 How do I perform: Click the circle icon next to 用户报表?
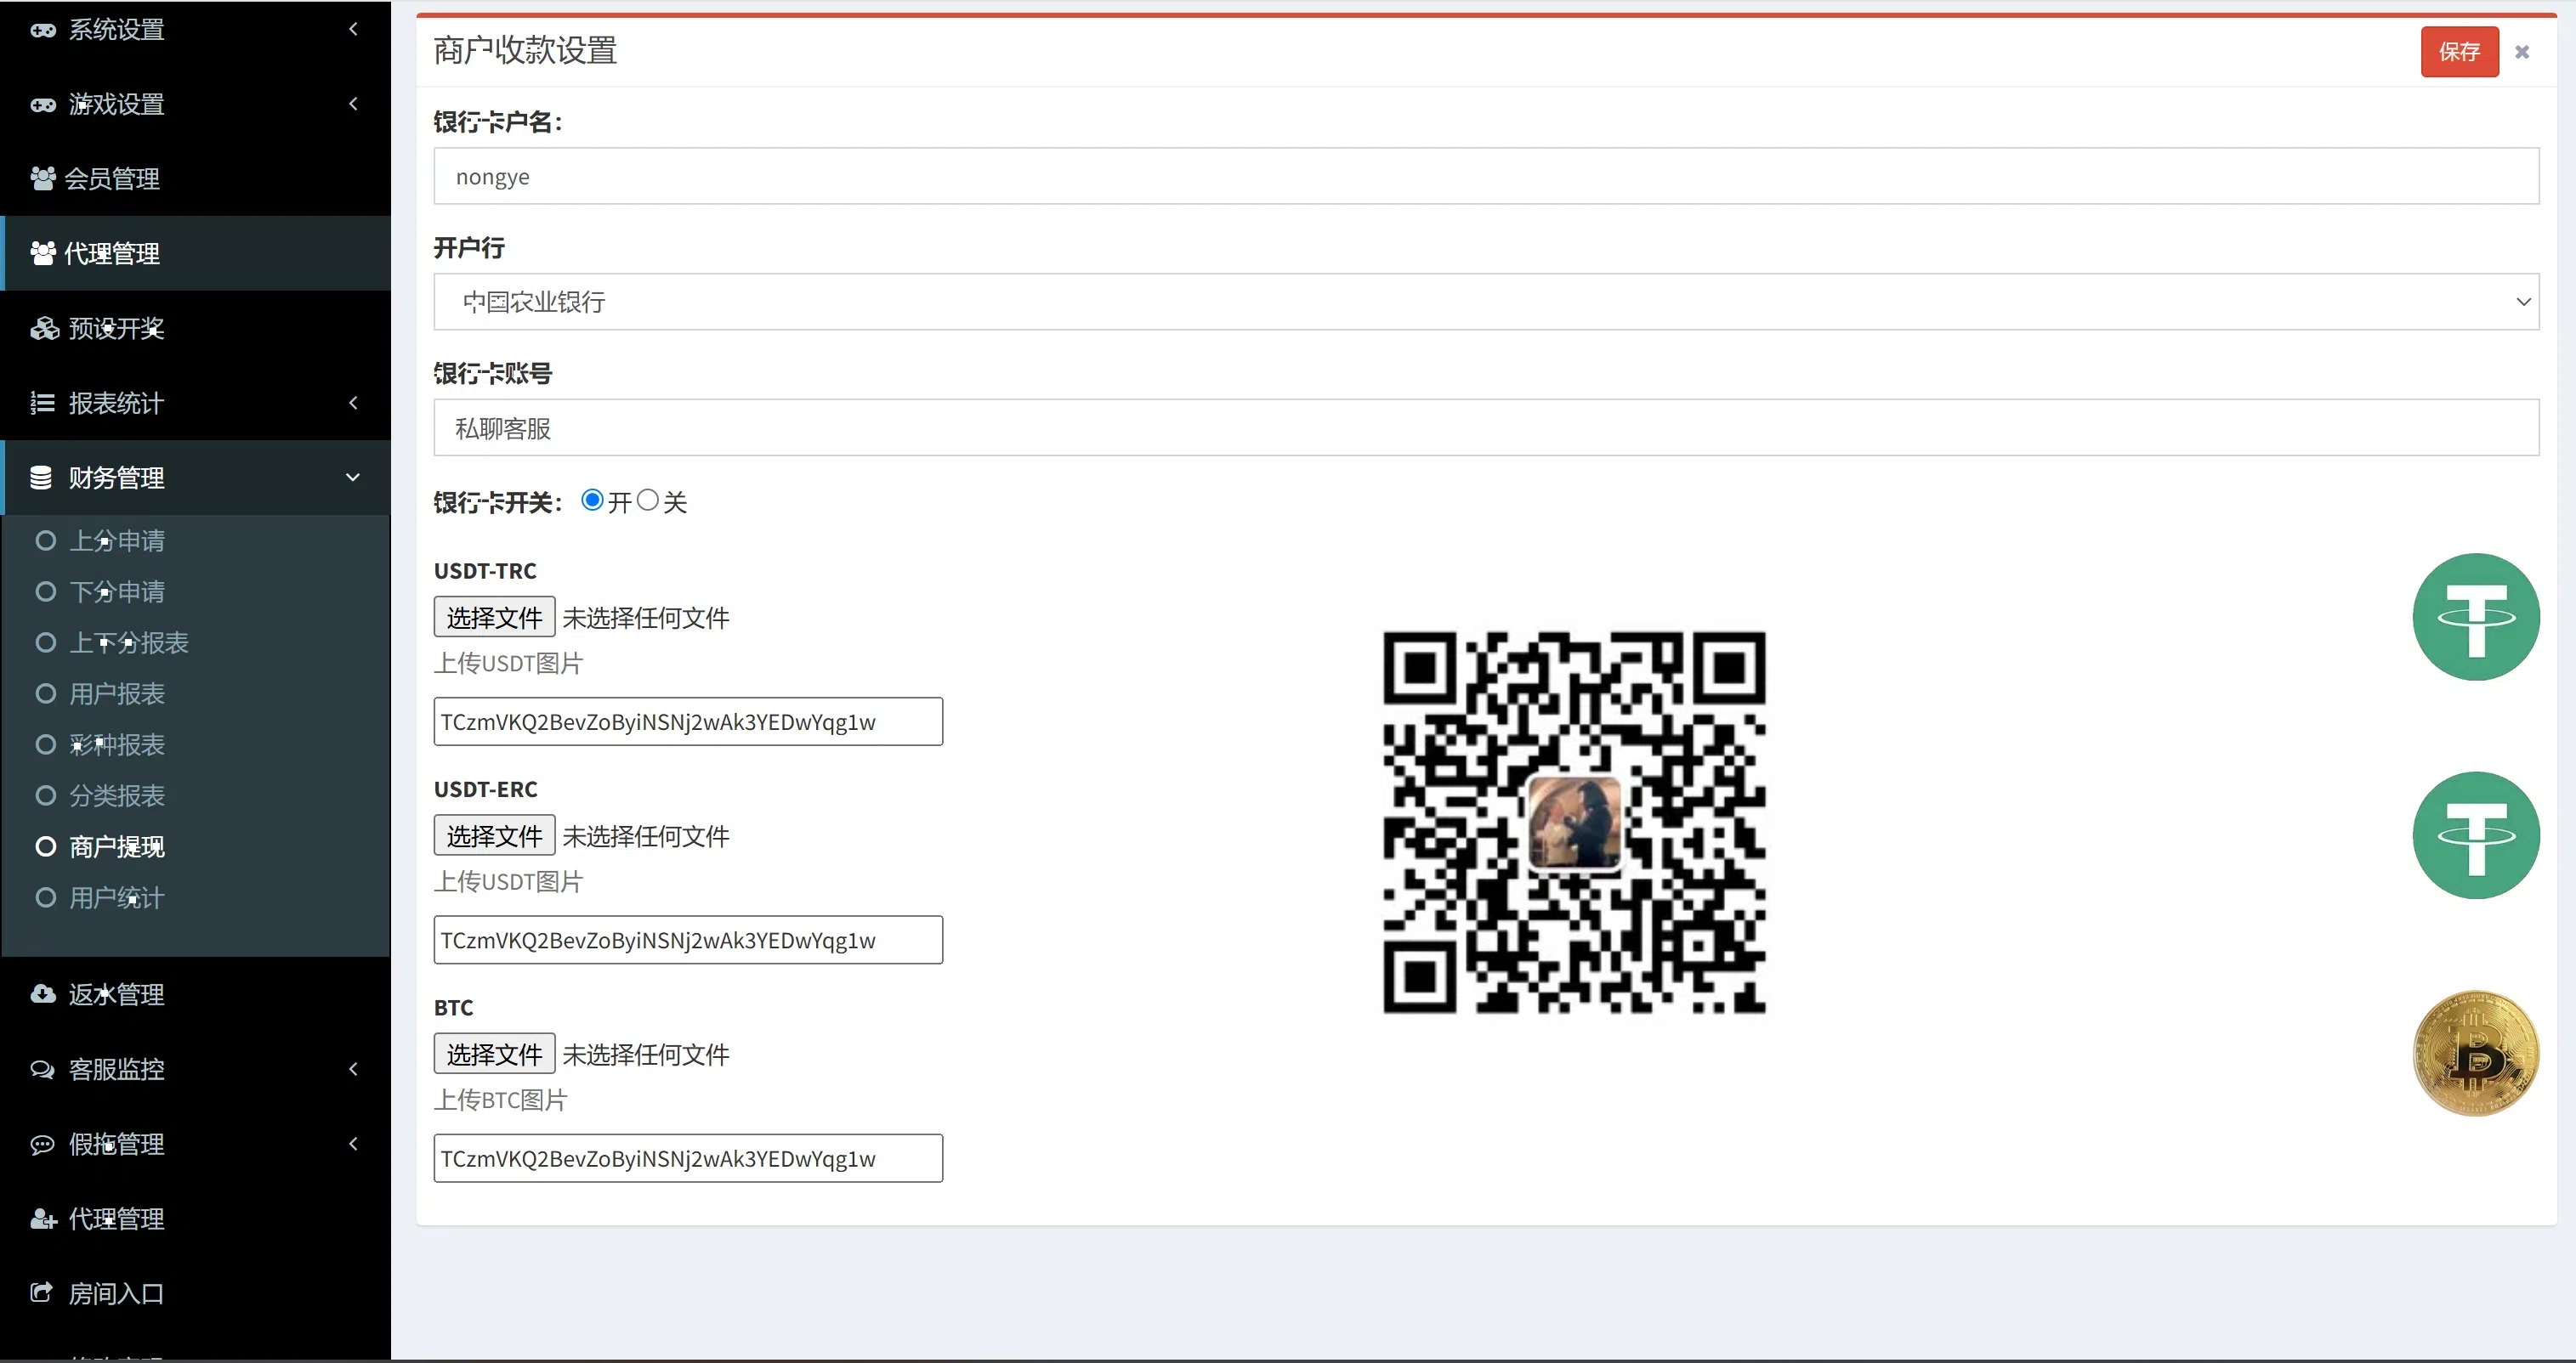[45, 694]
